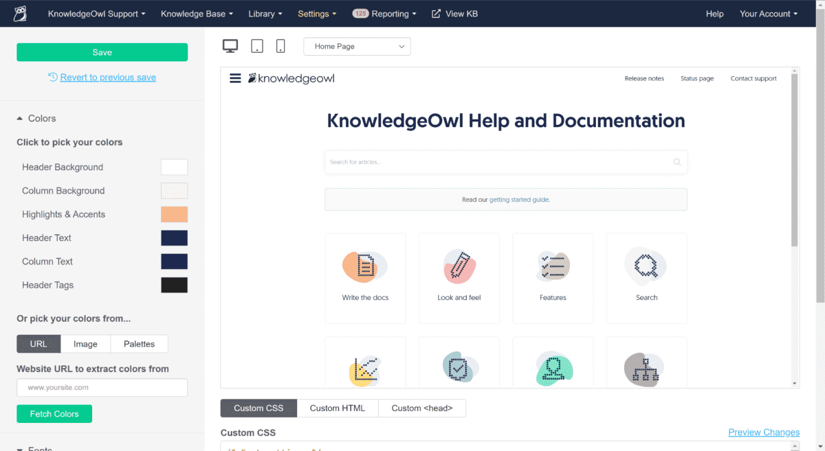Pick the Highlights & Accents color swatch

pos(174,213)
